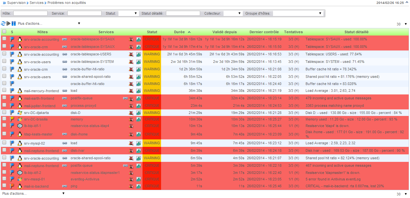This screenshot has width=410, height=198.
Task: Go to Services in the breadcrumb
Action: coord(36,3)
